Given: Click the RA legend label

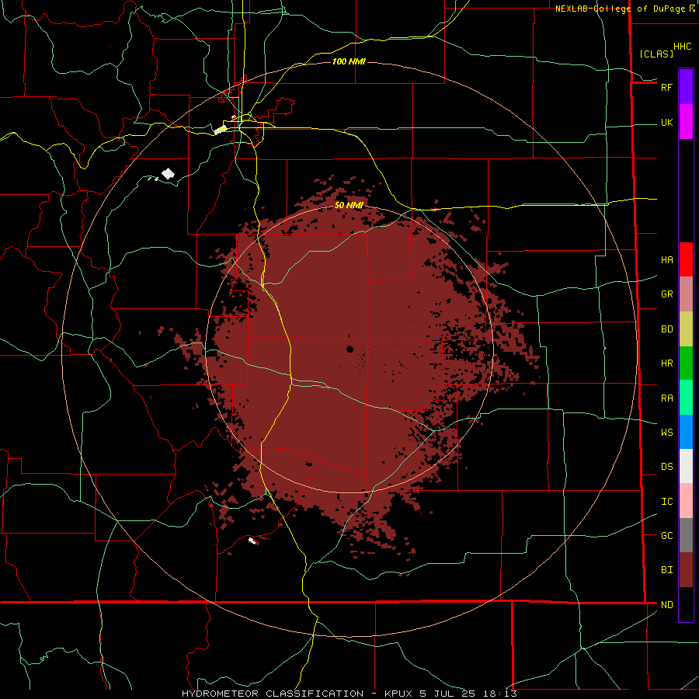Looking at the screenshot, I should (666, 398).
